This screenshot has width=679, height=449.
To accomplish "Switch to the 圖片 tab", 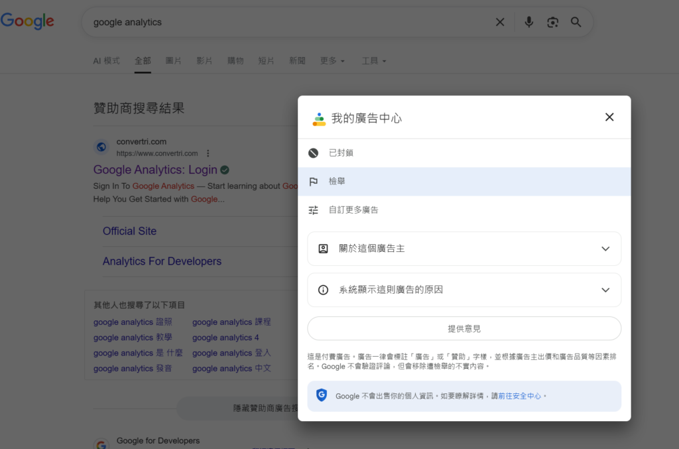I will coord(173,61).
